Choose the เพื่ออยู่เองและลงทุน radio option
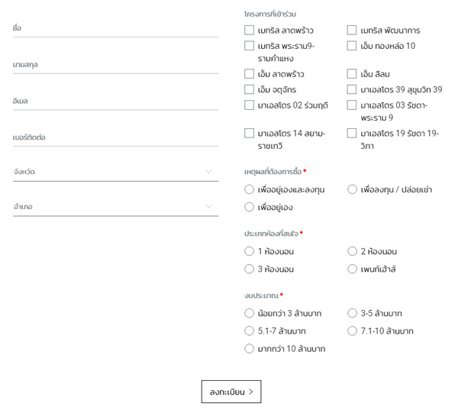Image resolution: width=458 pixels, height=413 pixels. pos(249,189)
